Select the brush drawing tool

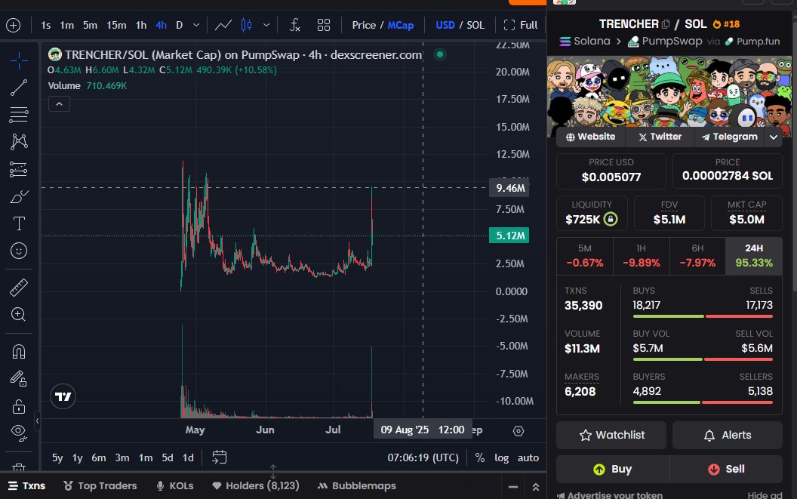pyautogui.click(x=19, y=196)
